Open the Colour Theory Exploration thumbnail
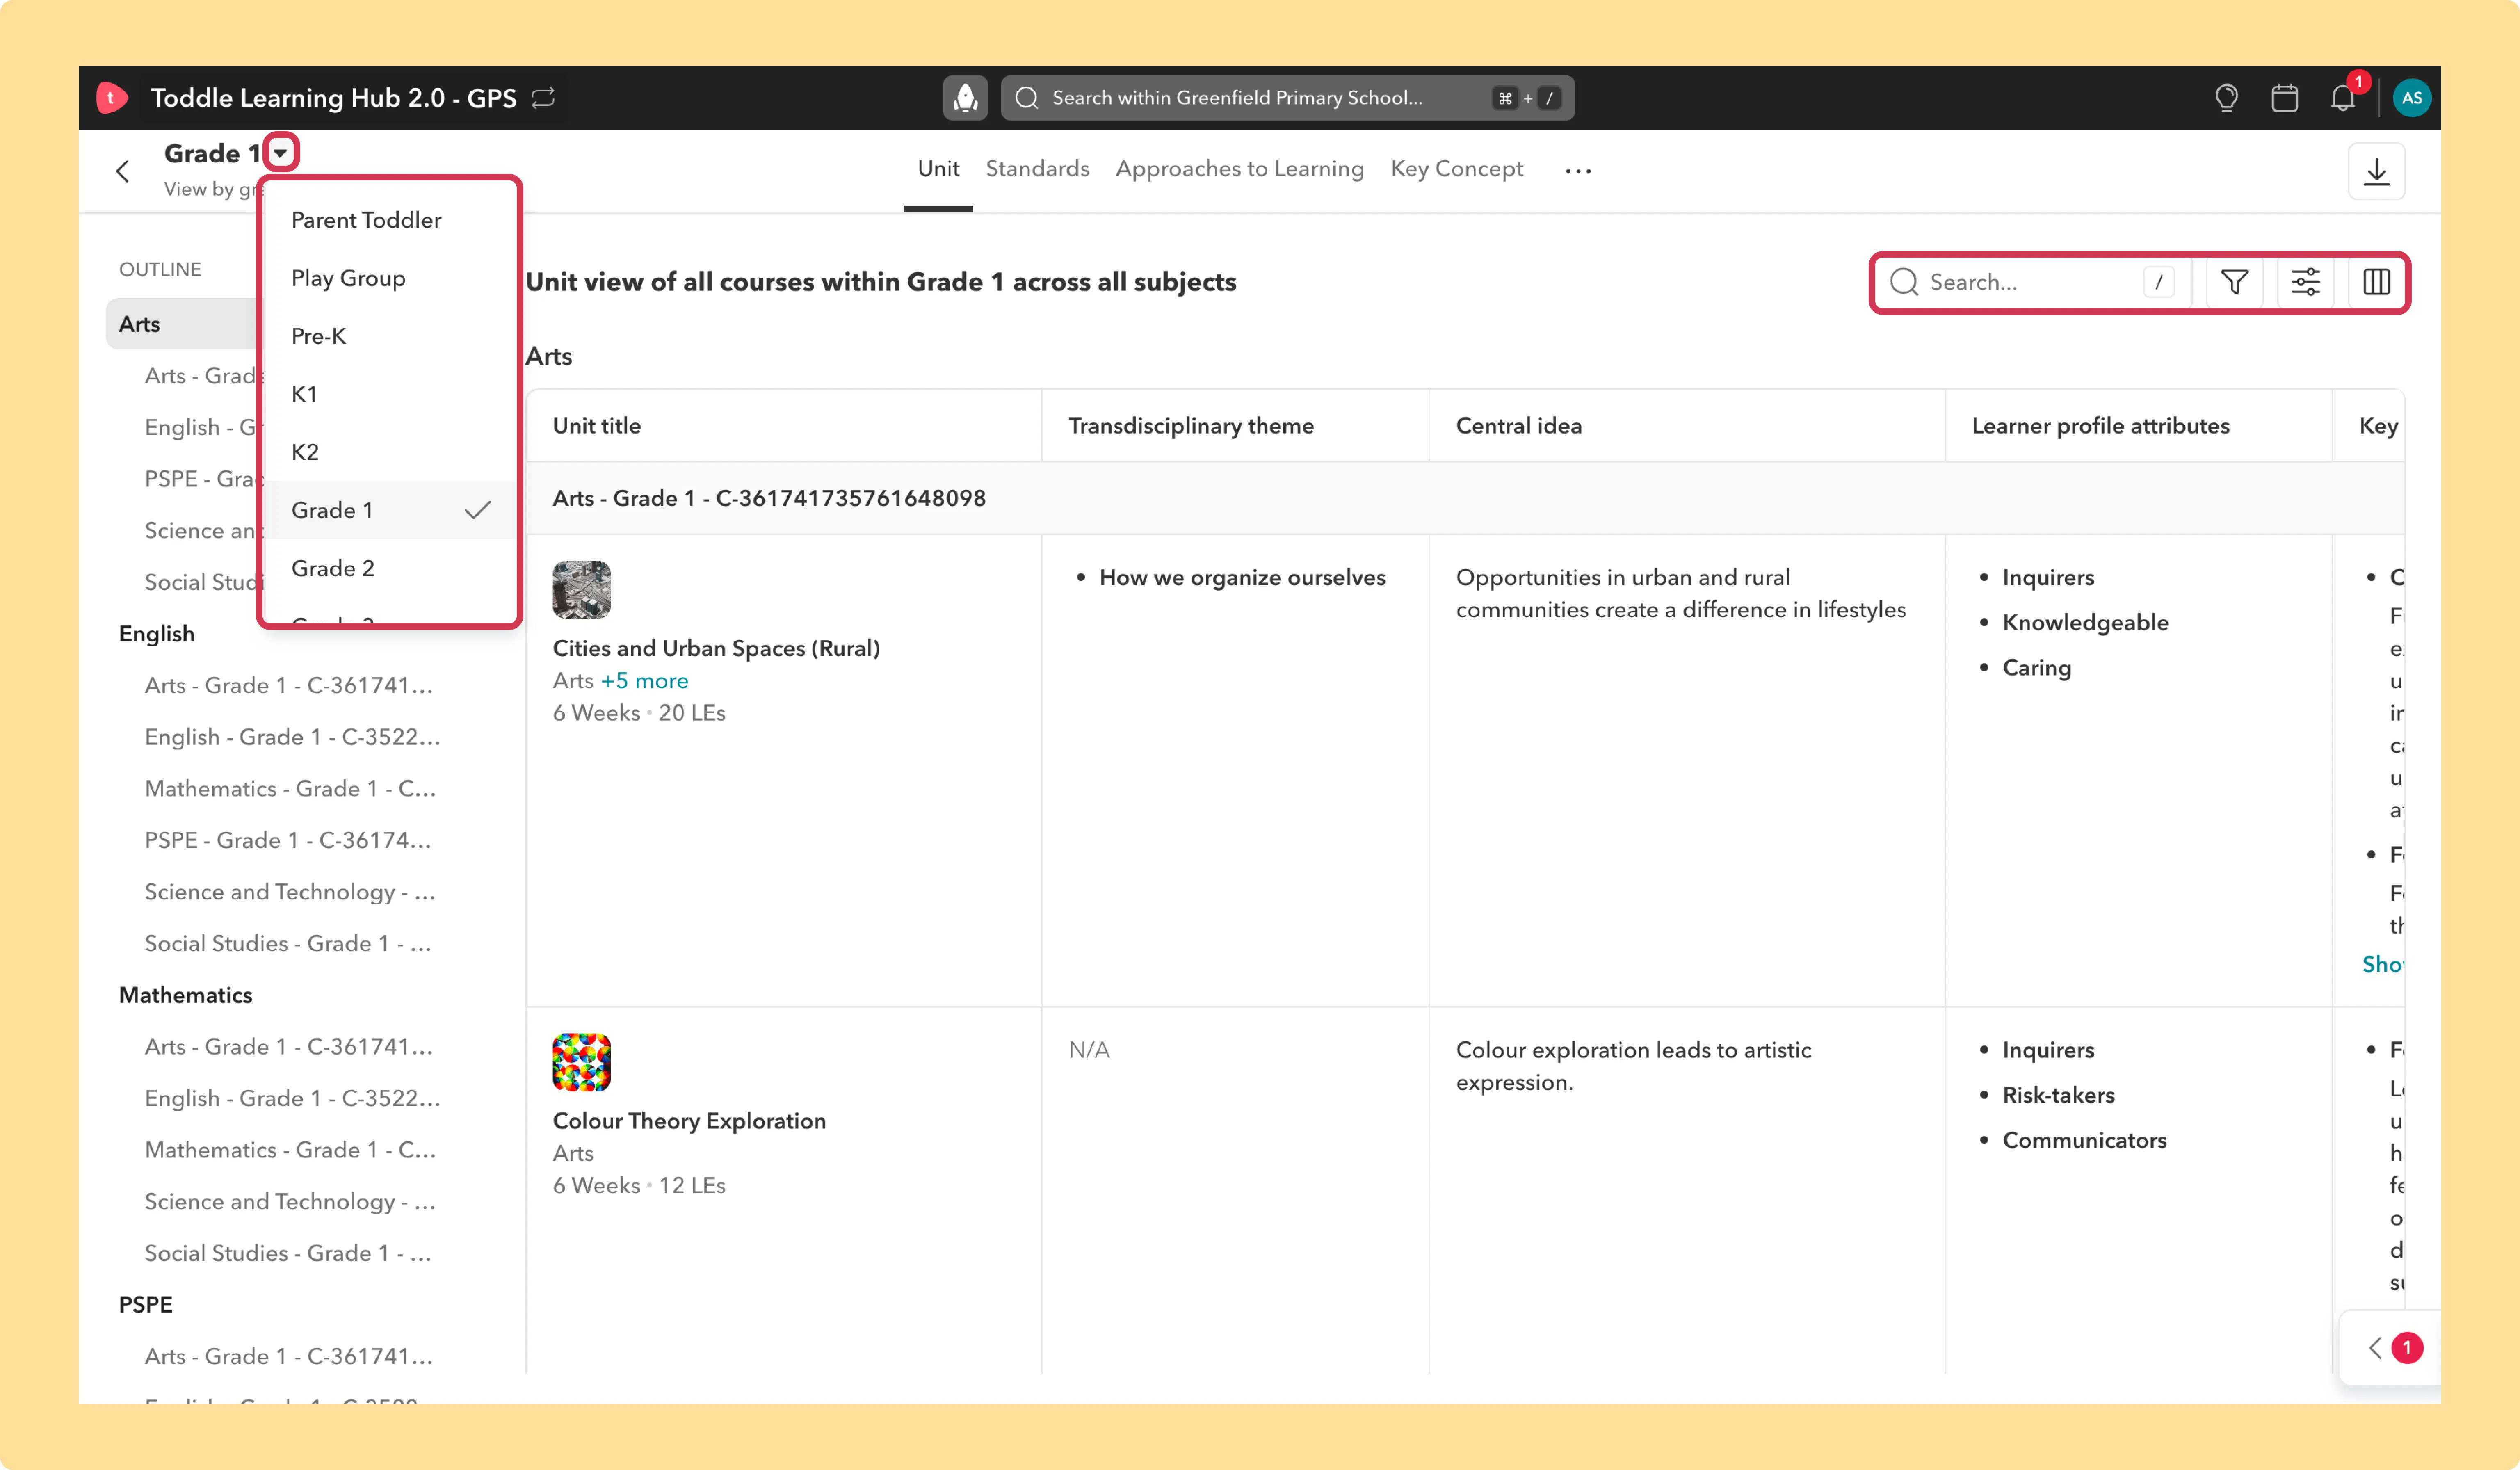 (x=581, y=1062)
